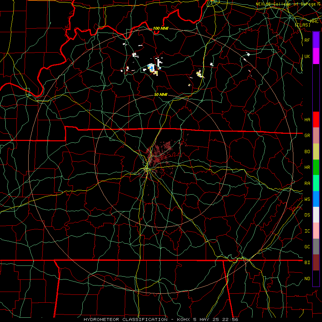322x322 pixels.
Task: Click the "HA" legend label
Action: [307, 119]
